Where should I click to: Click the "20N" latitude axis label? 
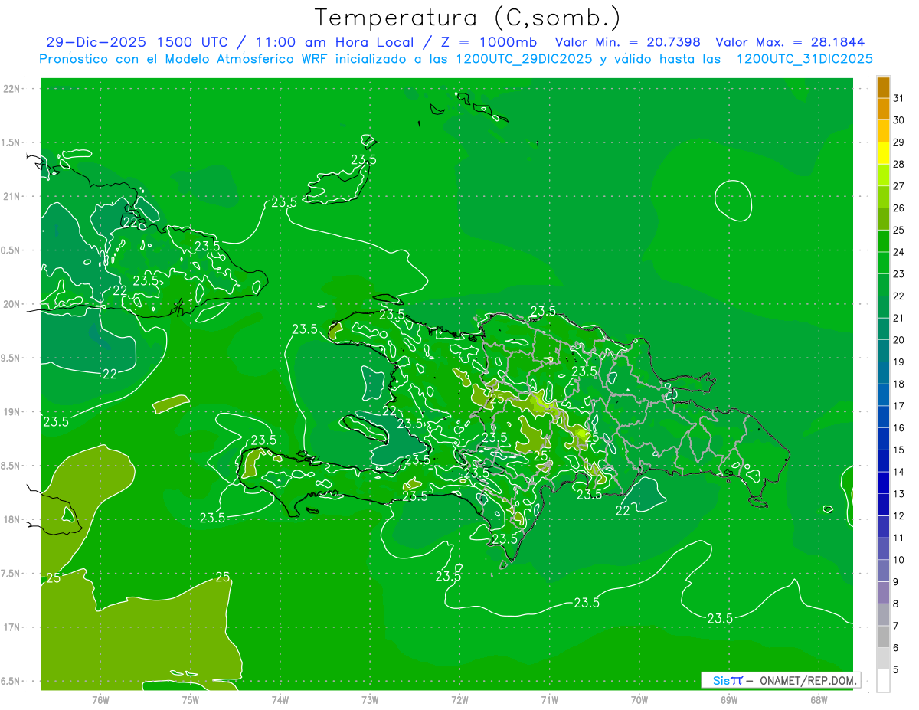[11, 304]
